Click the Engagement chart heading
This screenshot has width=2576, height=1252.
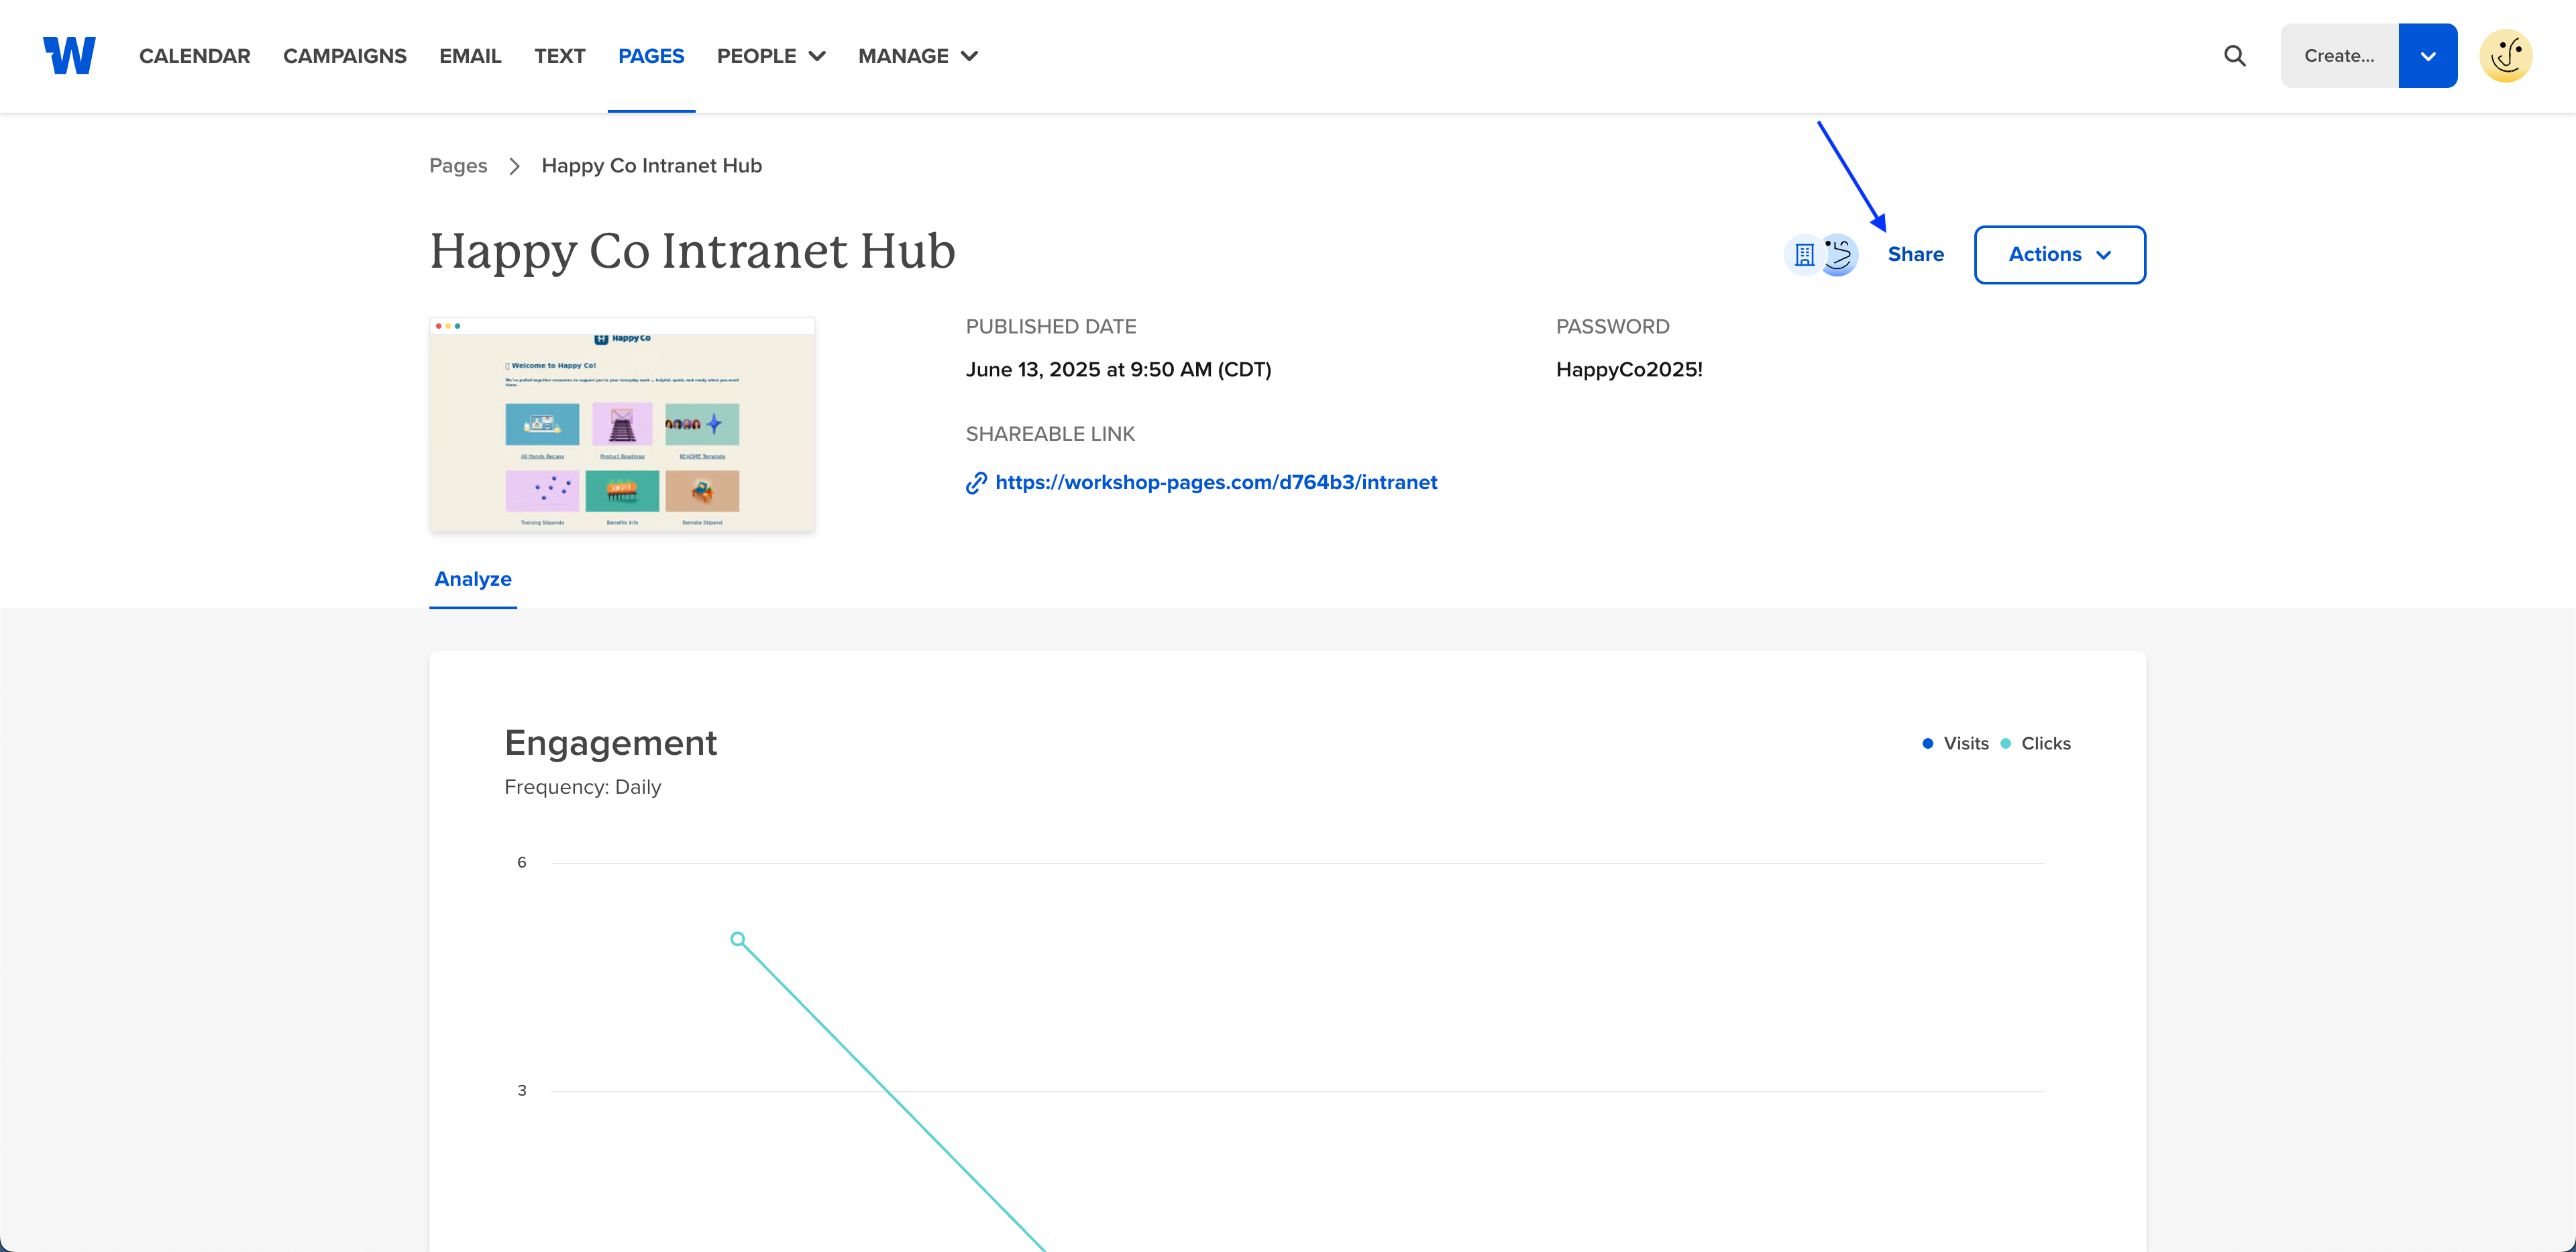click(611, 743)
